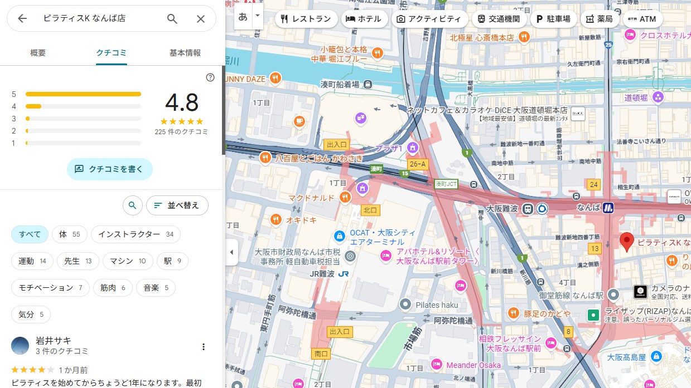The width and height of the screenshot is (691, 388).
Task: Switch to the 概要 tab
Action: 38,53
